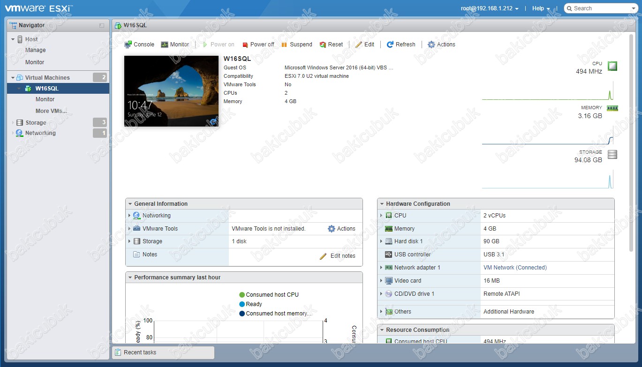
Task: Open the Help menu
Action: 541,8
